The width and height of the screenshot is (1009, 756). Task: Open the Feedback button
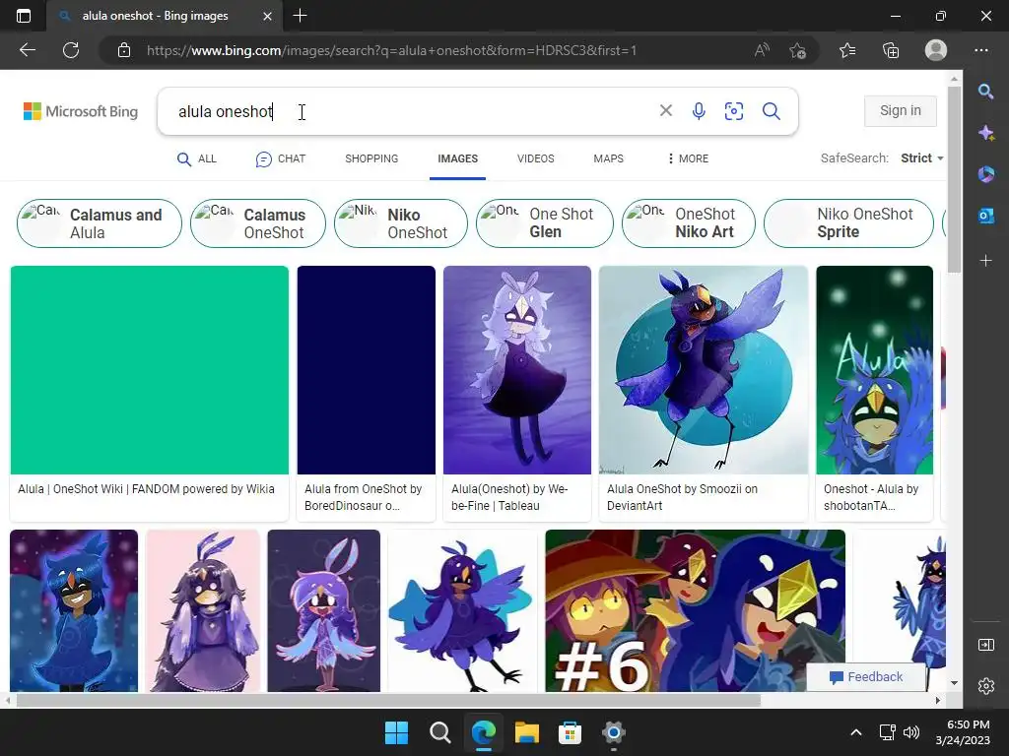point(866,677)
